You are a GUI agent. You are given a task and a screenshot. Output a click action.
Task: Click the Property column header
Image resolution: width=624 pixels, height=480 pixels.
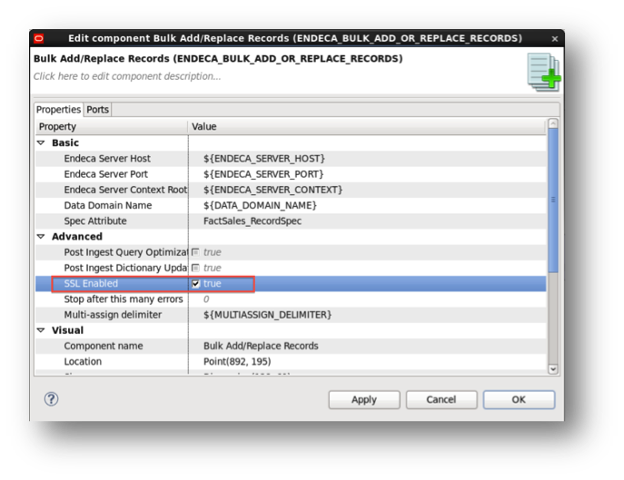click(x=112, y=127)
